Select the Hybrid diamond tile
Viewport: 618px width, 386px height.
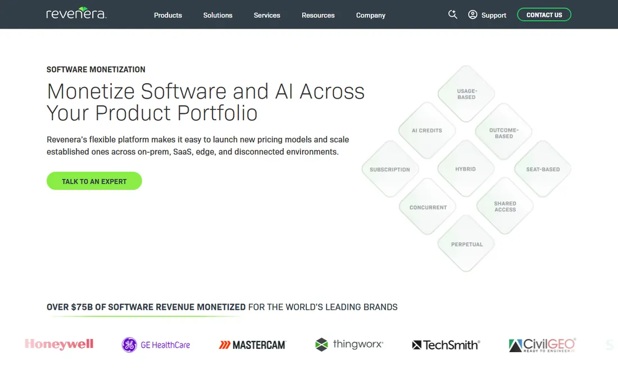(466, 169)
